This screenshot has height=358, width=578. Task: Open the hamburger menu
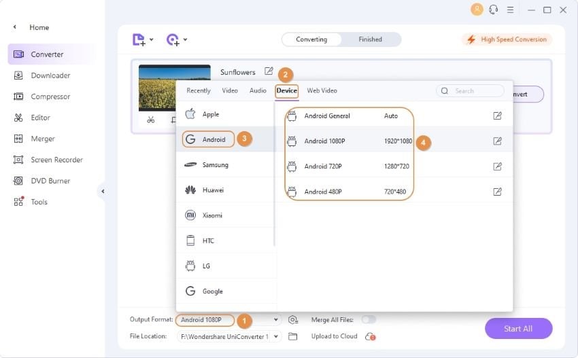[510, 10]
